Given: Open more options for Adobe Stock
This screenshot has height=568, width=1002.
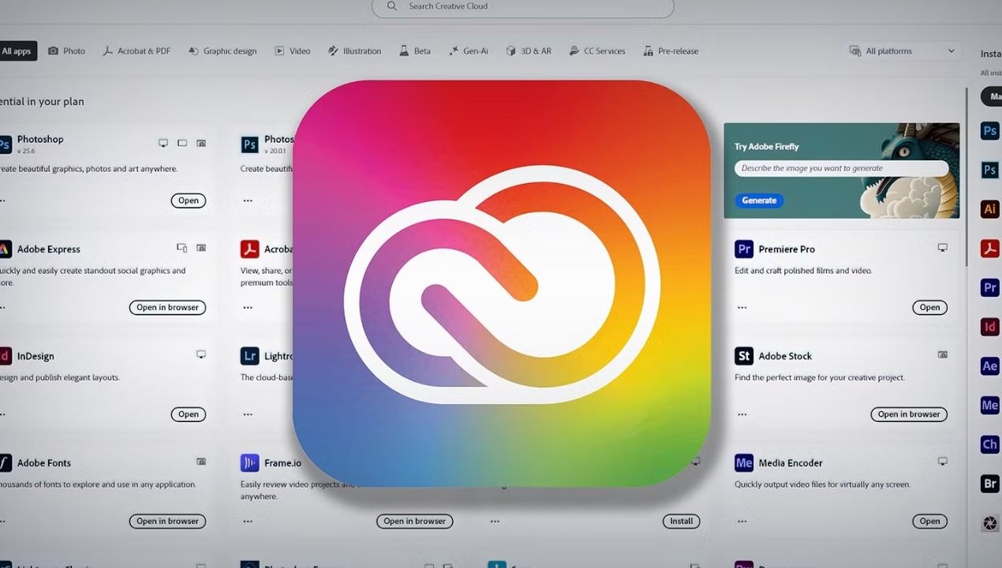Looking at the screenshot, I should click(x=742, y=414).
